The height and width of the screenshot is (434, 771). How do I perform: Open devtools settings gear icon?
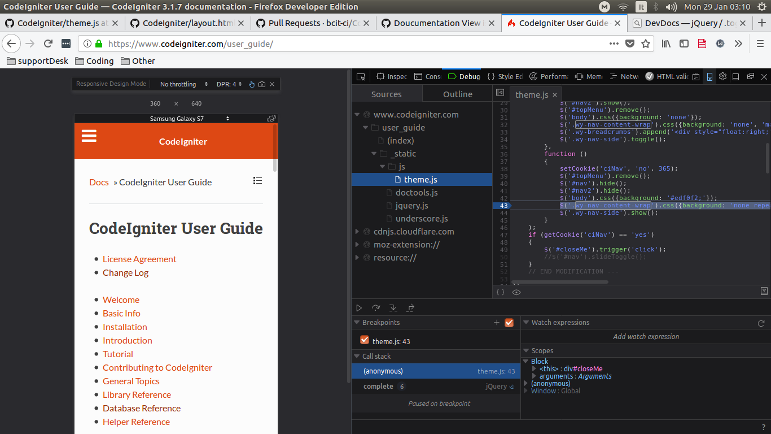coord(722,76)
